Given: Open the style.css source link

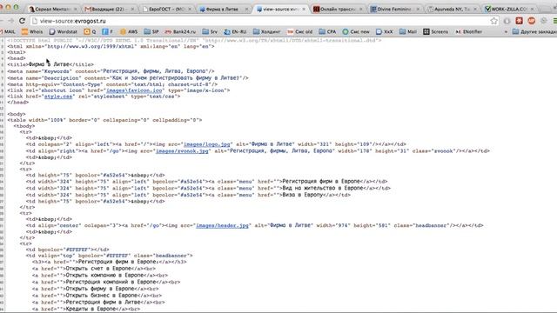Looking at the screenshot, I should [x=58, y=97].
